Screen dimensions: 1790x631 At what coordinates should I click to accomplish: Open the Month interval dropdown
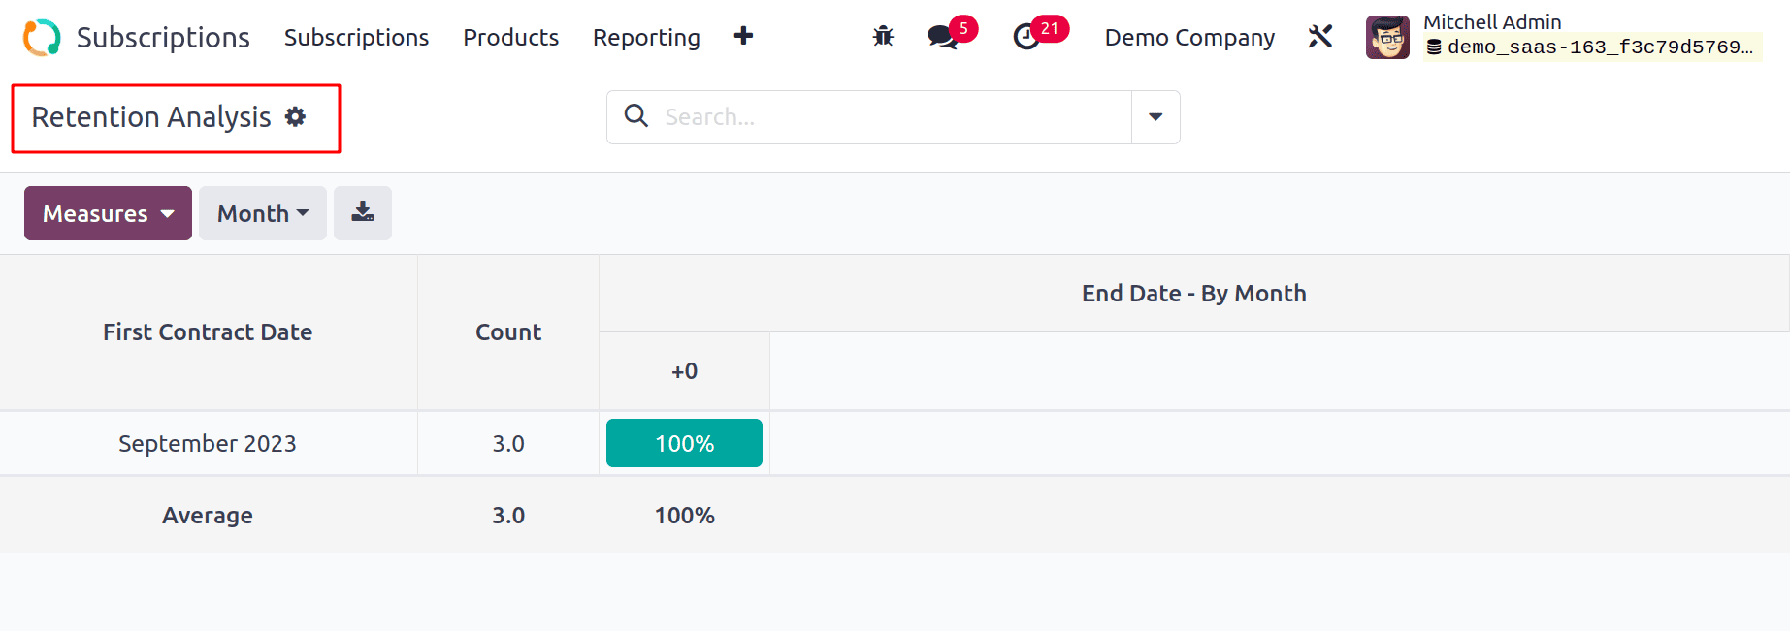[x=262, y=213]
